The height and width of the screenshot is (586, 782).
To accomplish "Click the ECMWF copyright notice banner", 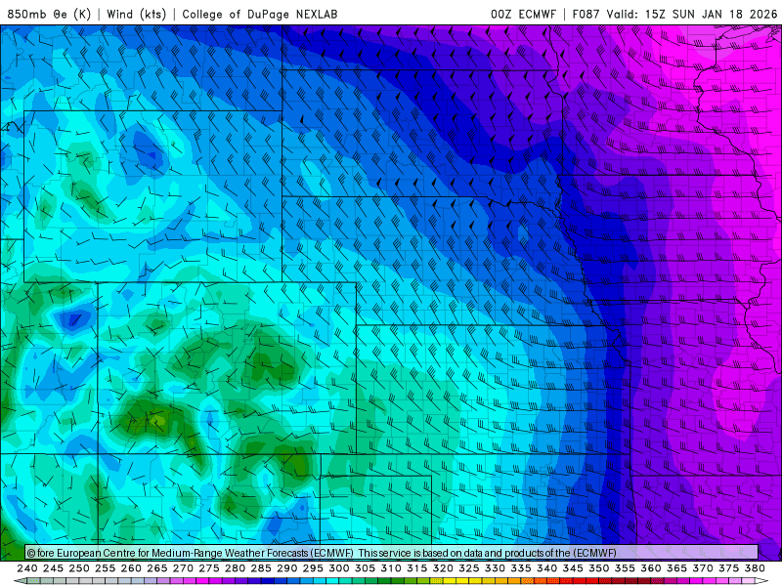I will (x=392, y=553).
